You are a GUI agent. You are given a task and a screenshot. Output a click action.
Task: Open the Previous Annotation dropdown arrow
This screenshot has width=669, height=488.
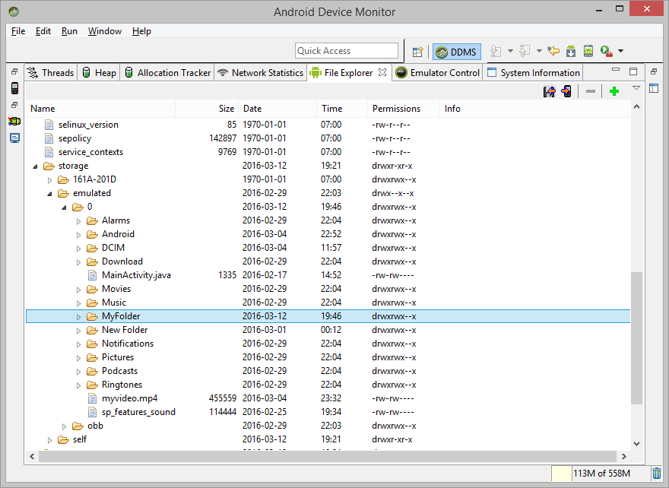pos(539,51)
